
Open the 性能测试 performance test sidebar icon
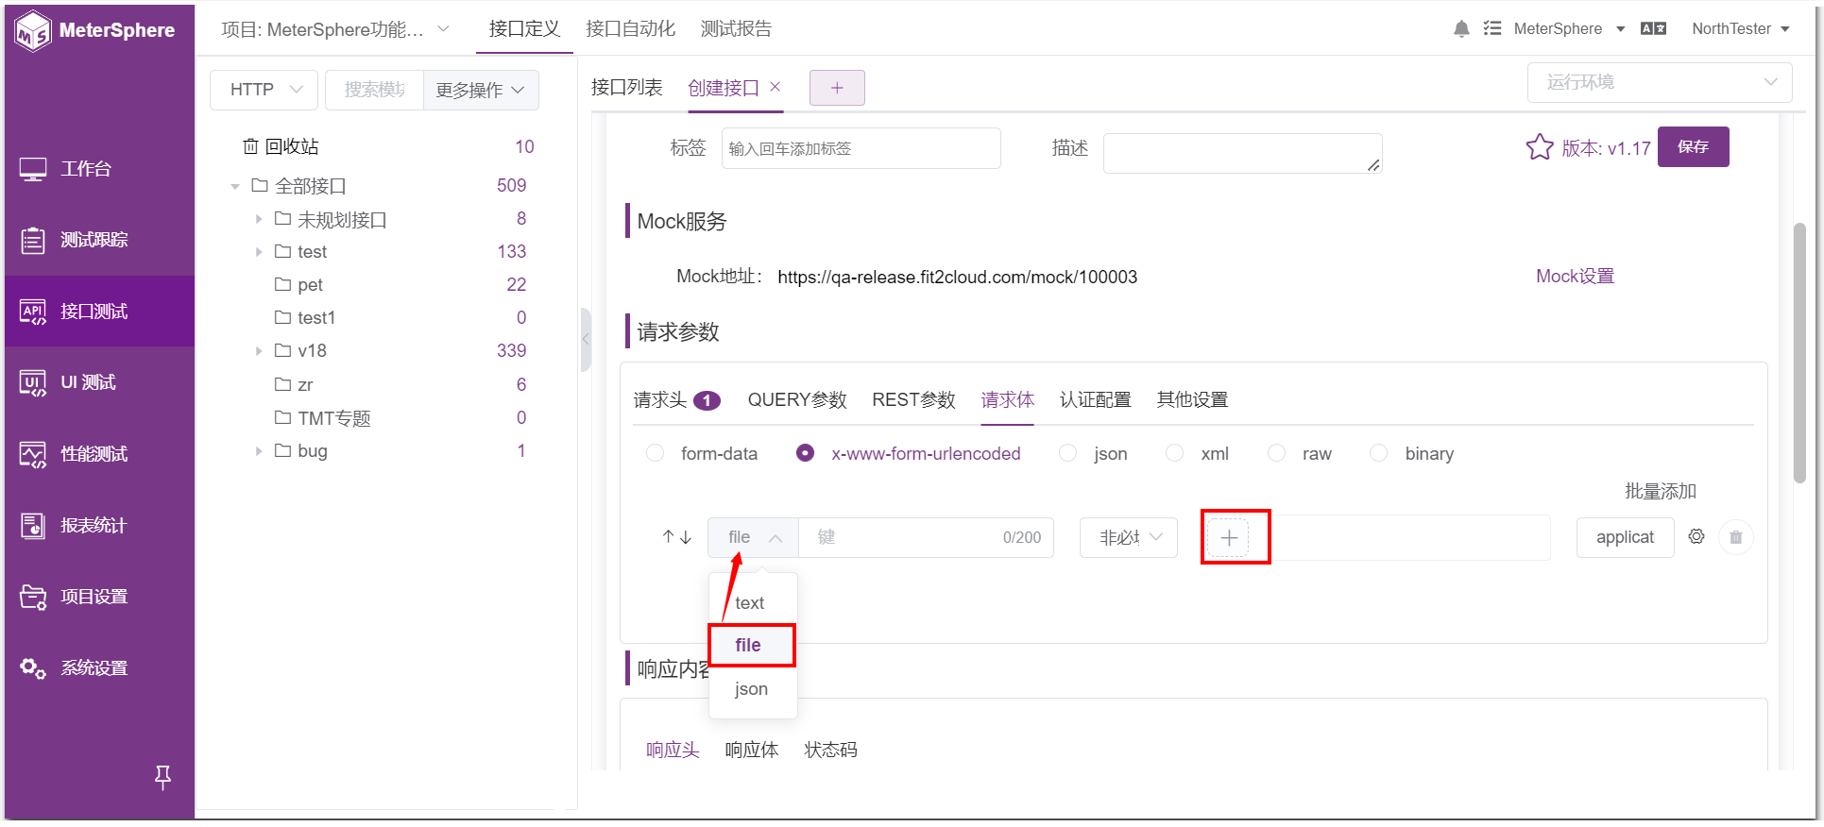[x=33, y=454]
